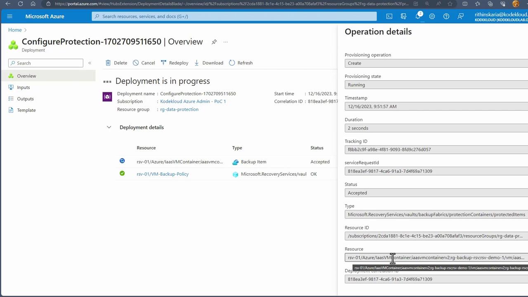Click the Tracking ID field value
This screenshot has height=297, width=528.
click(x=436, y=149)
